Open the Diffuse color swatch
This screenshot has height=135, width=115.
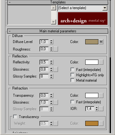(x=92, y=42)
